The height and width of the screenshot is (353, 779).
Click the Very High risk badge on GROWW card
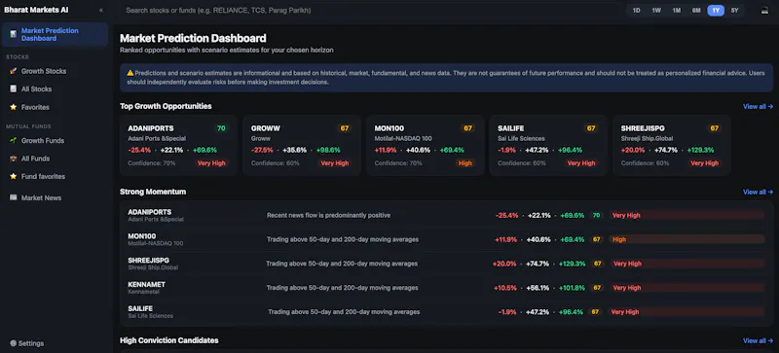pyautogui.click(x=334, y=162)
